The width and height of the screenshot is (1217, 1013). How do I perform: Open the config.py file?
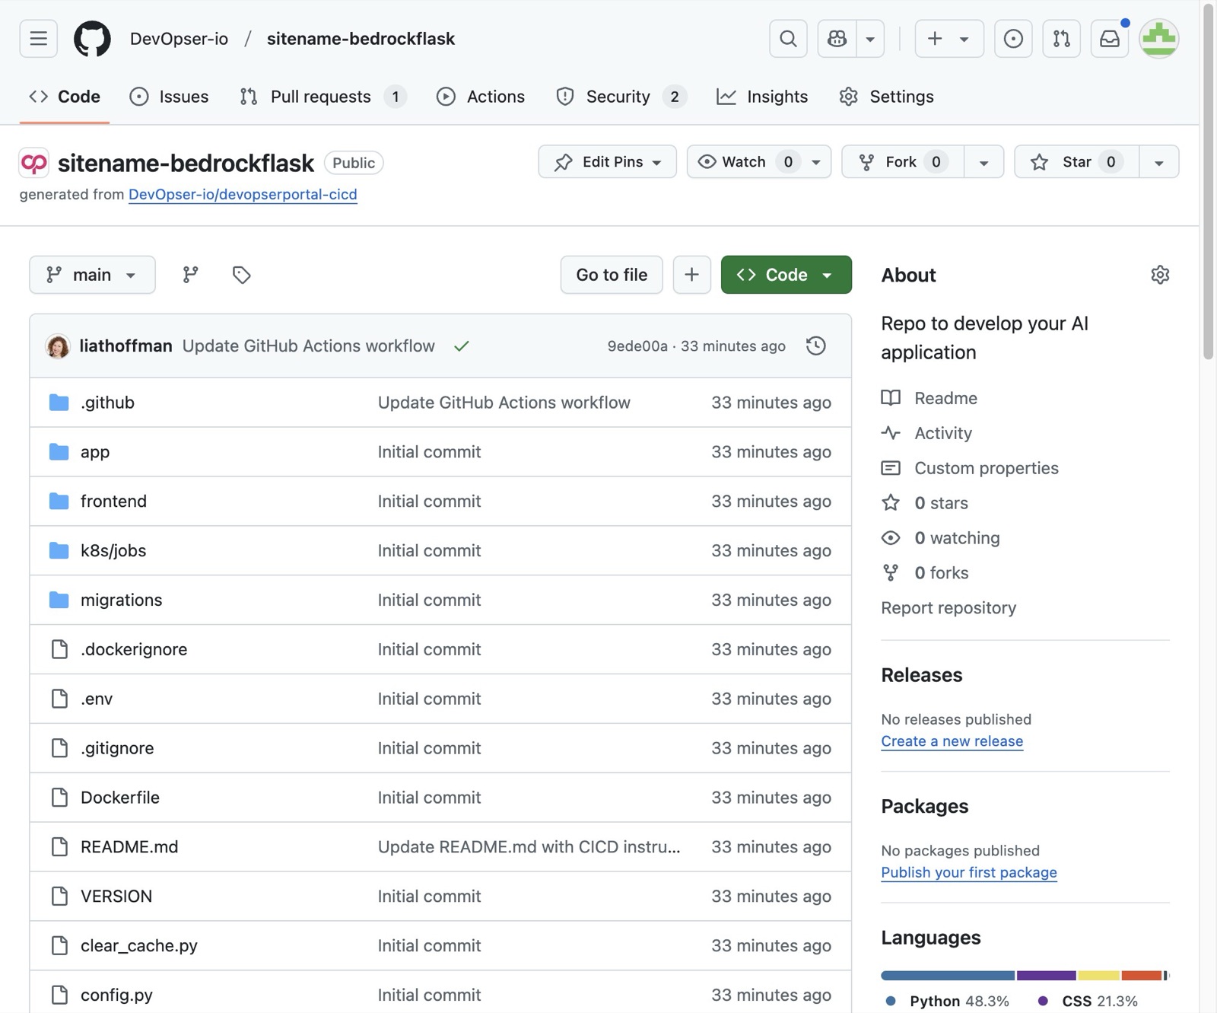tap(116, 995)
